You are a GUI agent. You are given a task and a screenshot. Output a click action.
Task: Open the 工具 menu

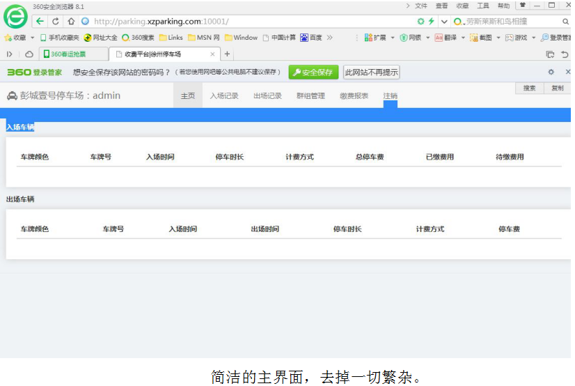[x=483, y=6]
